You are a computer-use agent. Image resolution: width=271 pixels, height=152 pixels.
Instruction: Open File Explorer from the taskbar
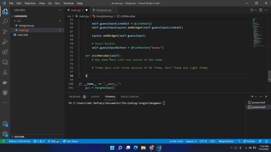pos(143,148)
